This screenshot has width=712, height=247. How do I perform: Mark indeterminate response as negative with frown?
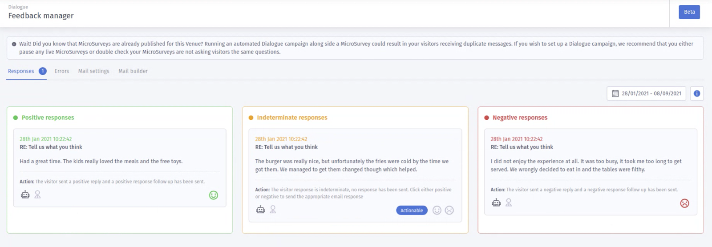pos(449,211)
